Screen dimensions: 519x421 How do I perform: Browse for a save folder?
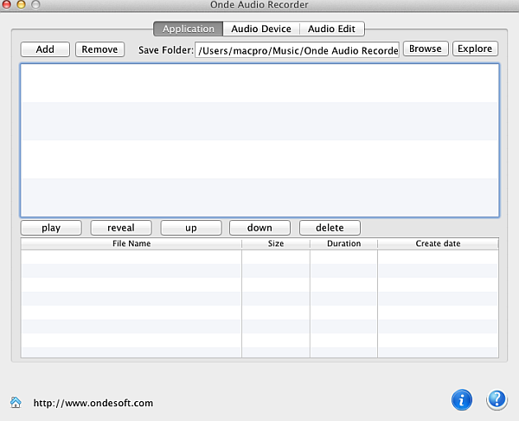click(x=425, y=49)
